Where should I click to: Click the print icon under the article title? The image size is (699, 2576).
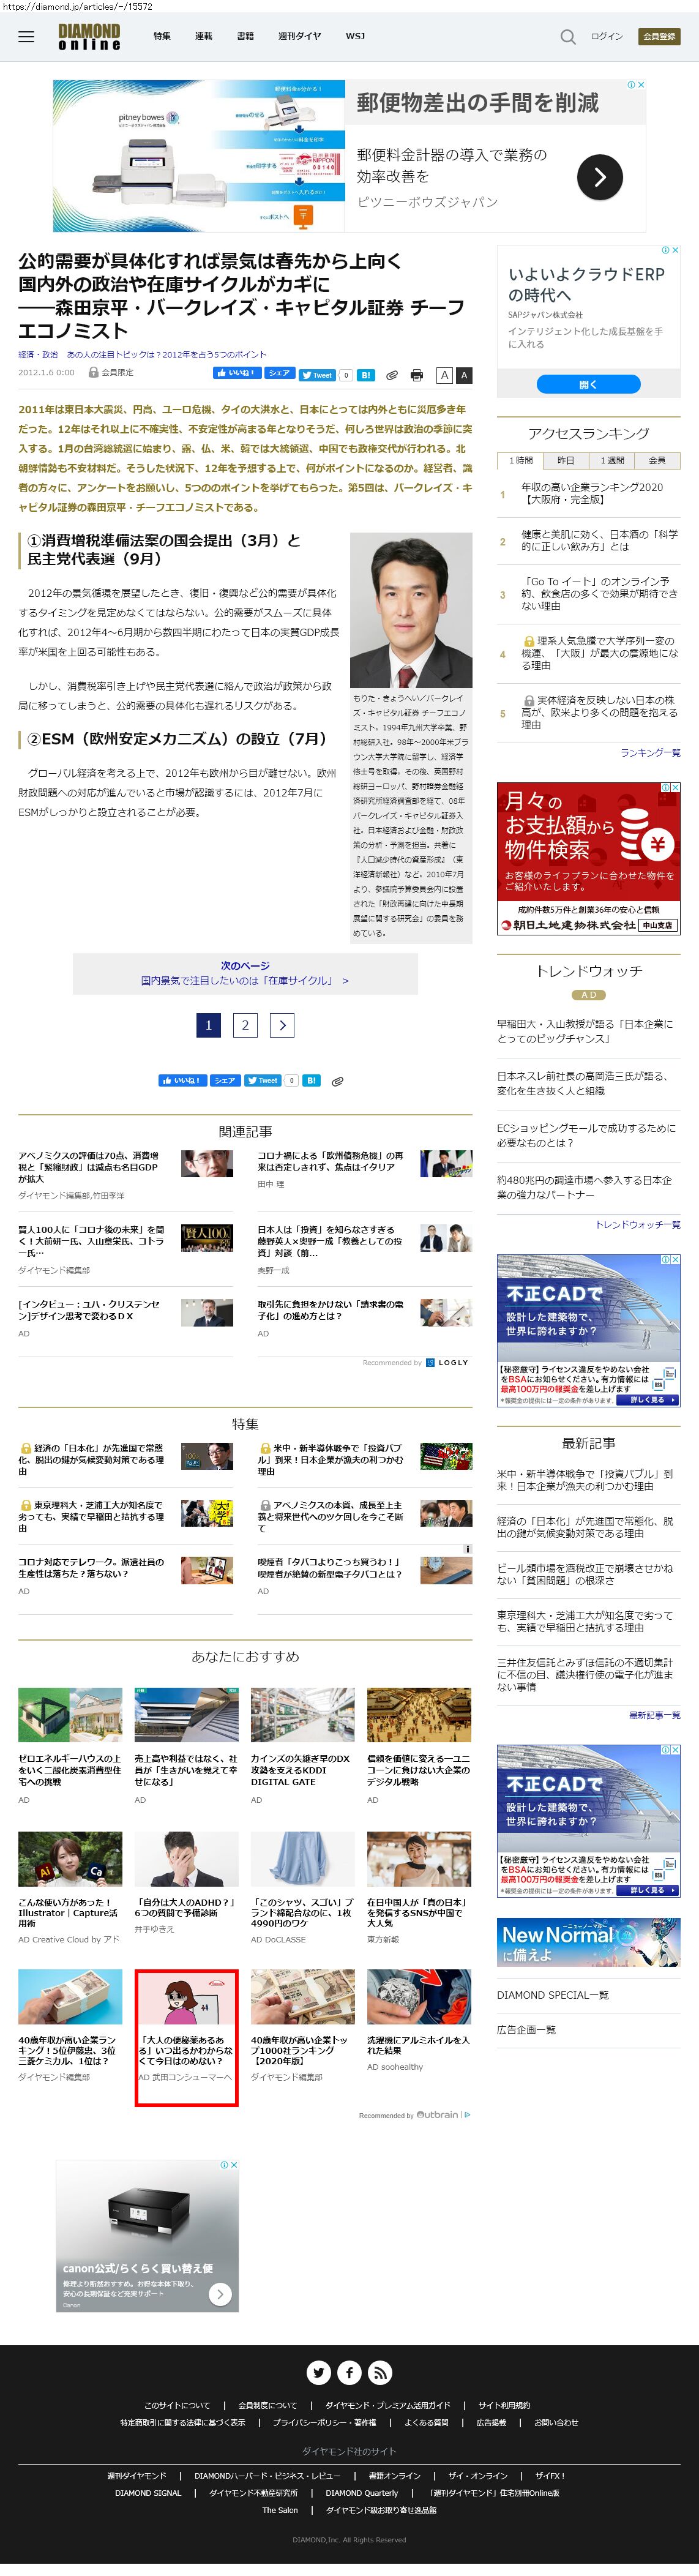(417, 375)
